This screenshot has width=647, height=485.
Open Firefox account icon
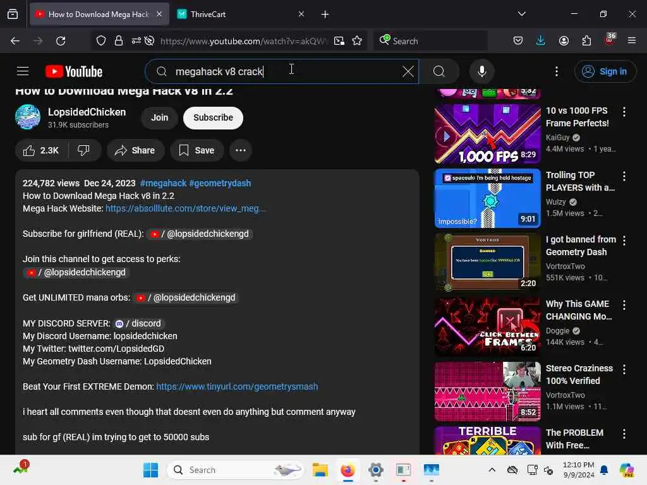[564, 41]
